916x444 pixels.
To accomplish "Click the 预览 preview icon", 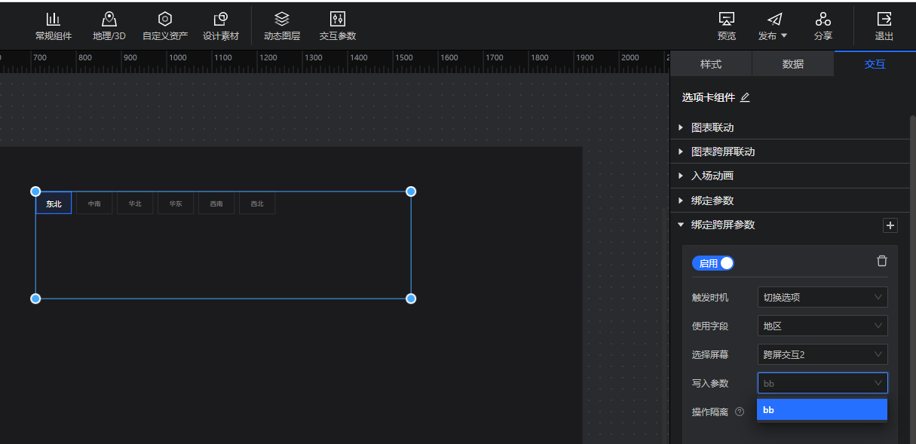I will pyautogui.click(x=727, y=26).
